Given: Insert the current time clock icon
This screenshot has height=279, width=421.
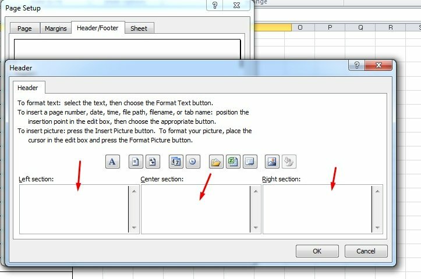Looking at the screenshot, I should pos(193,162).
